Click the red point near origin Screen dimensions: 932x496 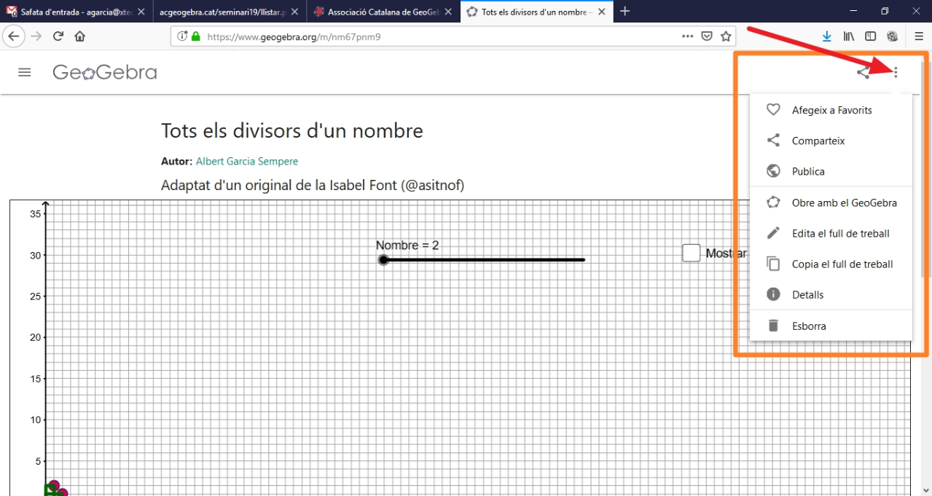point(53,485)
